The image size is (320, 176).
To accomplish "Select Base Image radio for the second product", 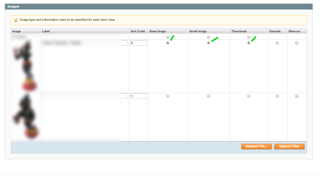I will (x=167, y=96).
